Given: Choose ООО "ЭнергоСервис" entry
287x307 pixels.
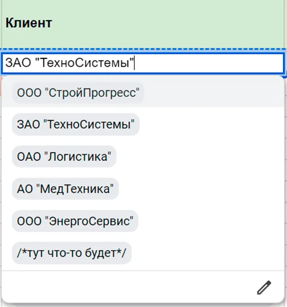Looking at the screenshot, I should coord(75,221).
